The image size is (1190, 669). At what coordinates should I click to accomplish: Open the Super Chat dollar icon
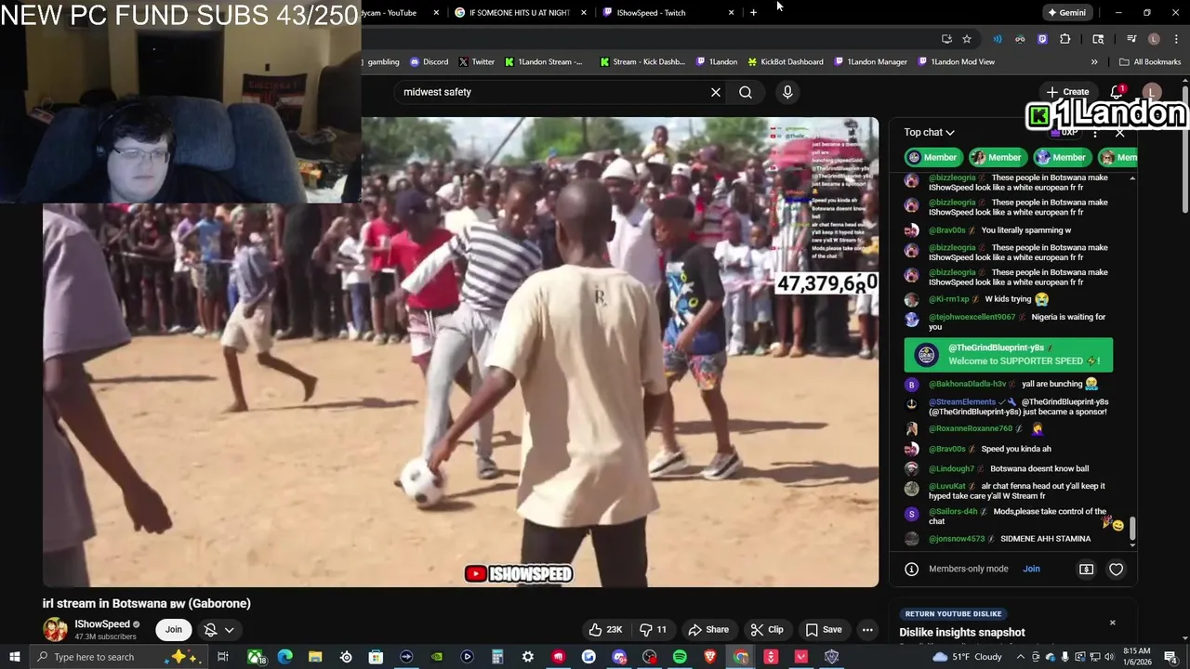coord(1086,569)
